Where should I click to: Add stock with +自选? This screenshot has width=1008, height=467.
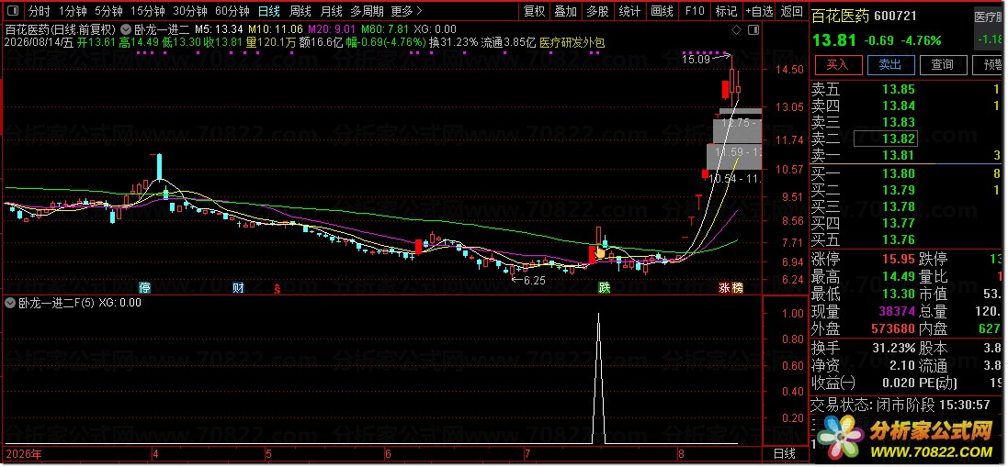click(x=759, y=11)
